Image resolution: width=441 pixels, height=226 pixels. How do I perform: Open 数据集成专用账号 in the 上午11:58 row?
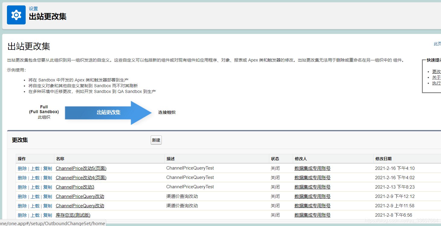(312, 206)
